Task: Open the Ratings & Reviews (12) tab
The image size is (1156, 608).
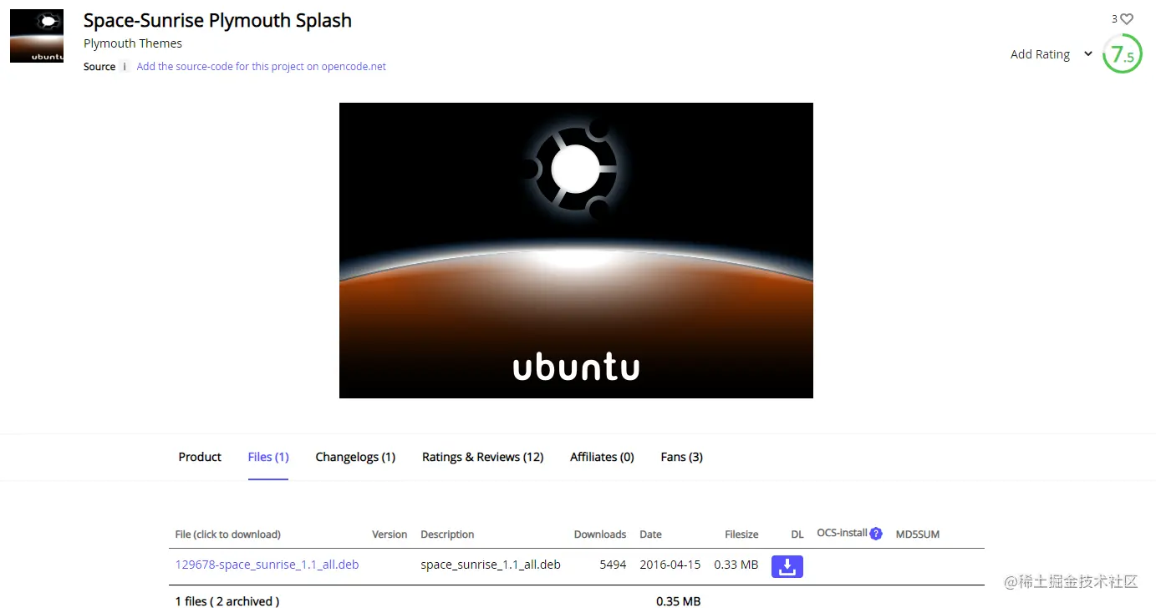Action: (483, 457)
